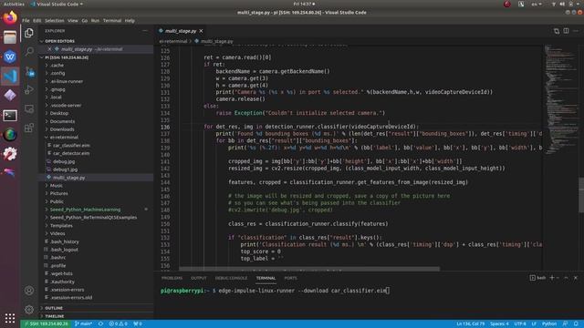The width and height of the screenshot is (584, 328).
Task: Open bash terminal profile selector
Action: click(537, 278)
